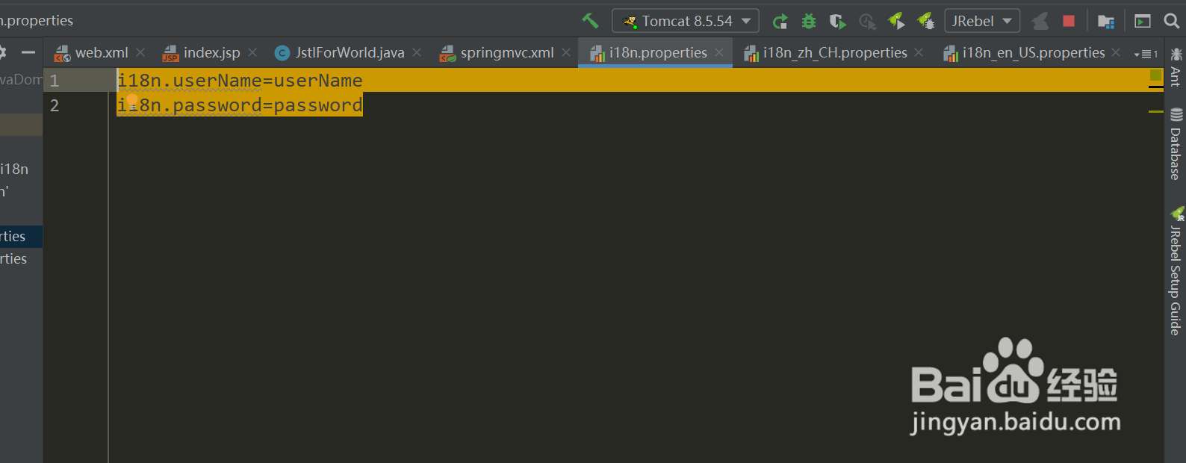Show the hidden tabs list dropdown
The image size is (1186, 463).
pyautogui.click(x=1145, y=54)
